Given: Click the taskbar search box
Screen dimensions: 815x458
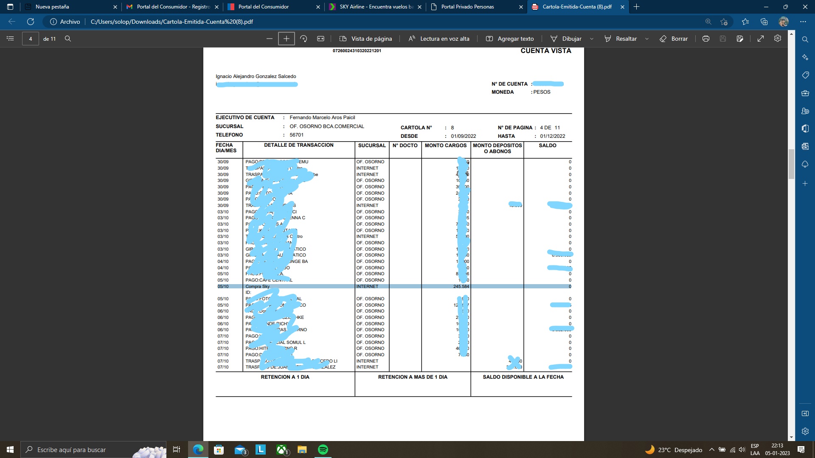Looking at the screenshot, I should [93, 450].
